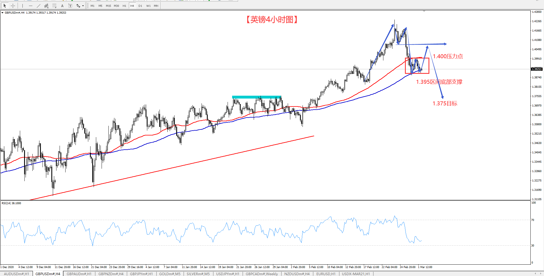Viewport: 544px width, 276px height.
Task: Show the SILVERm#,M5 chart tab
Action: (x=198, y=274)
